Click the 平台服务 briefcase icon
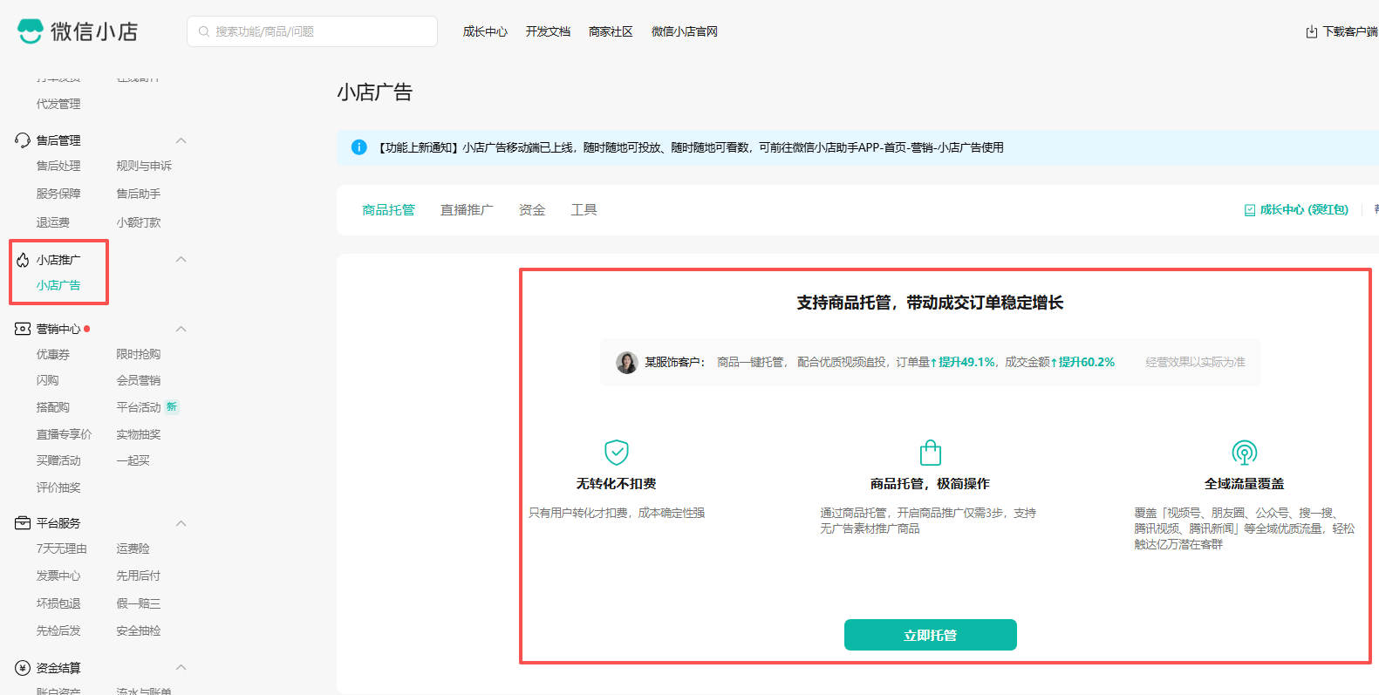Image resolution: width=1379 pixels, height=695 pixels. 23,523
